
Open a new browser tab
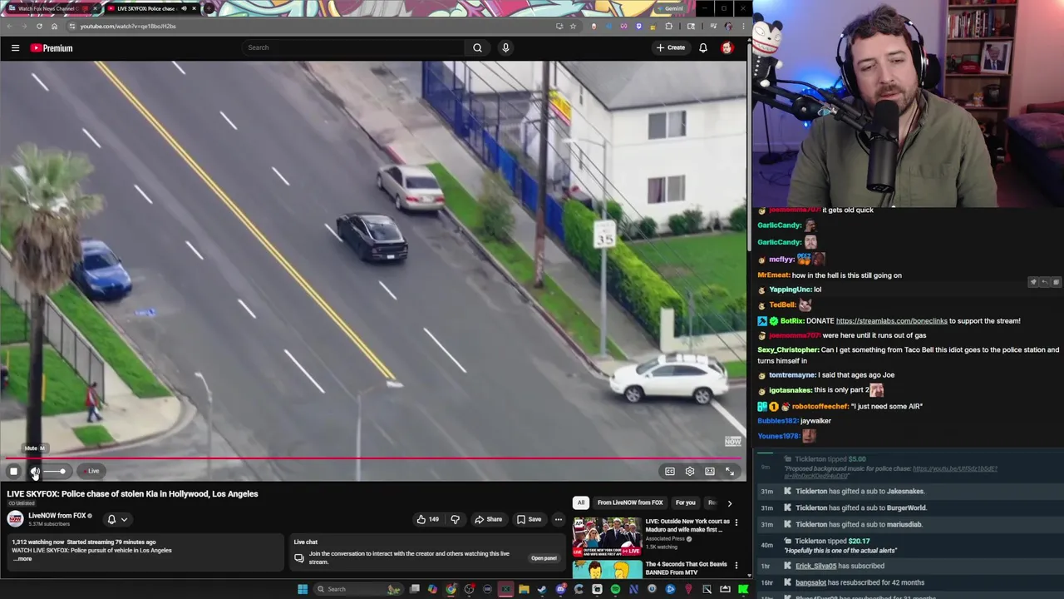[209, 8]
